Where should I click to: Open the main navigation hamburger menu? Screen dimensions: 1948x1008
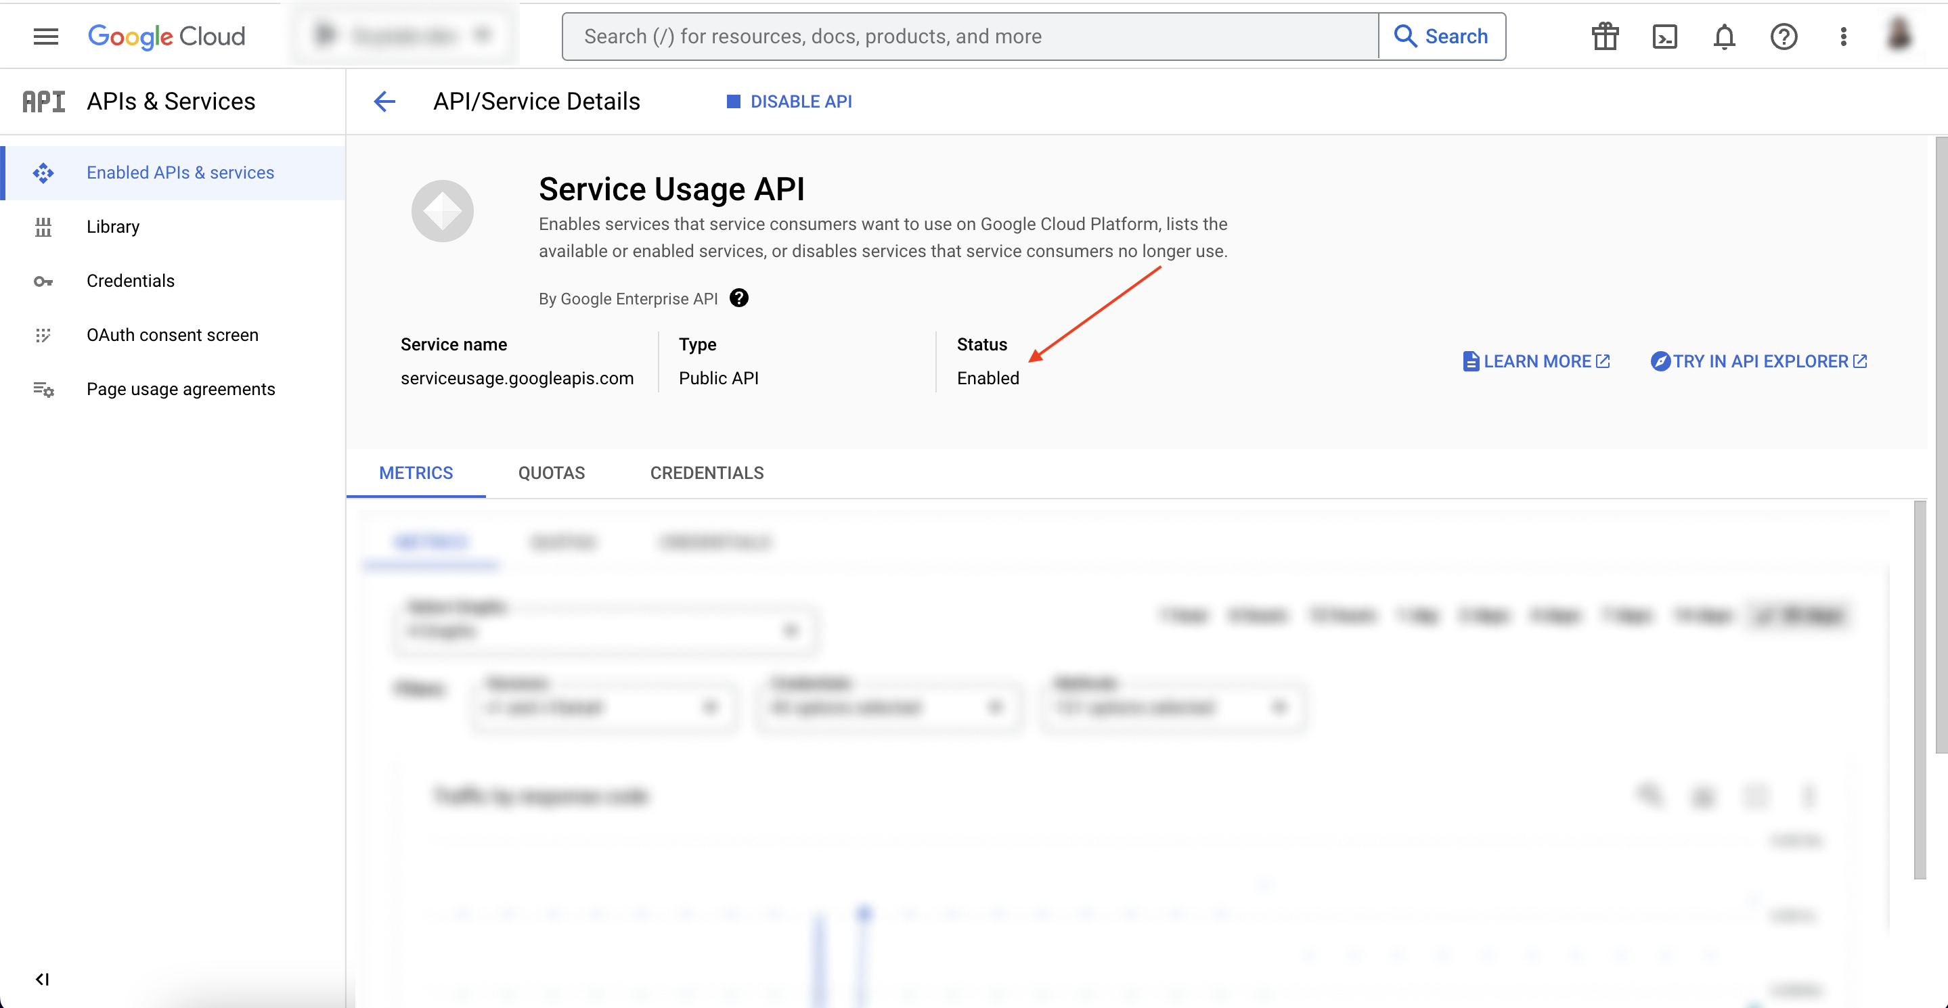click(x=45, y=37)
